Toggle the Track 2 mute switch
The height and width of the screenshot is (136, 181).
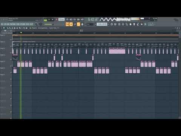pyautogui.click(x=11, y=46)
